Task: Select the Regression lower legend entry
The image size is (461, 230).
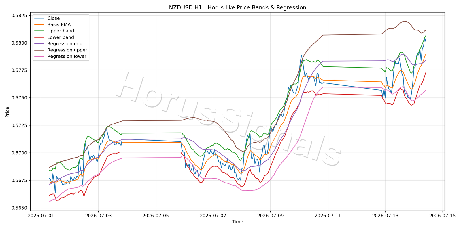Action: point(61,56)
